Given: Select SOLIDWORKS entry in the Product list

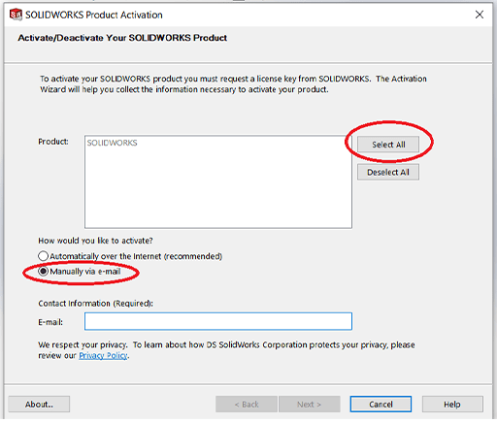Looking at the screenshot, I should coord(112,143).
